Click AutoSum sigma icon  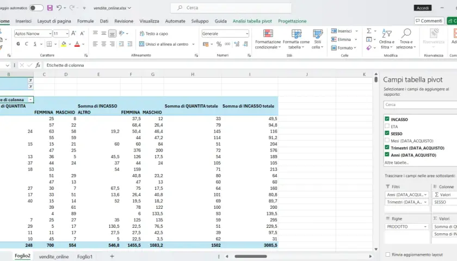pos(369,31)
